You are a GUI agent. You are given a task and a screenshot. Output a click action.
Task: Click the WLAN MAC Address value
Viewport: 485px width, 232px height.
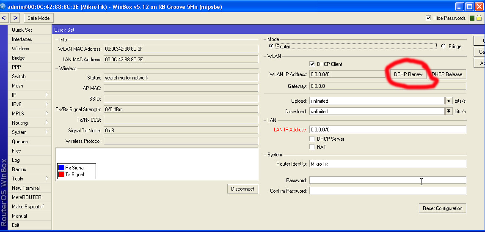coord(181,49)
